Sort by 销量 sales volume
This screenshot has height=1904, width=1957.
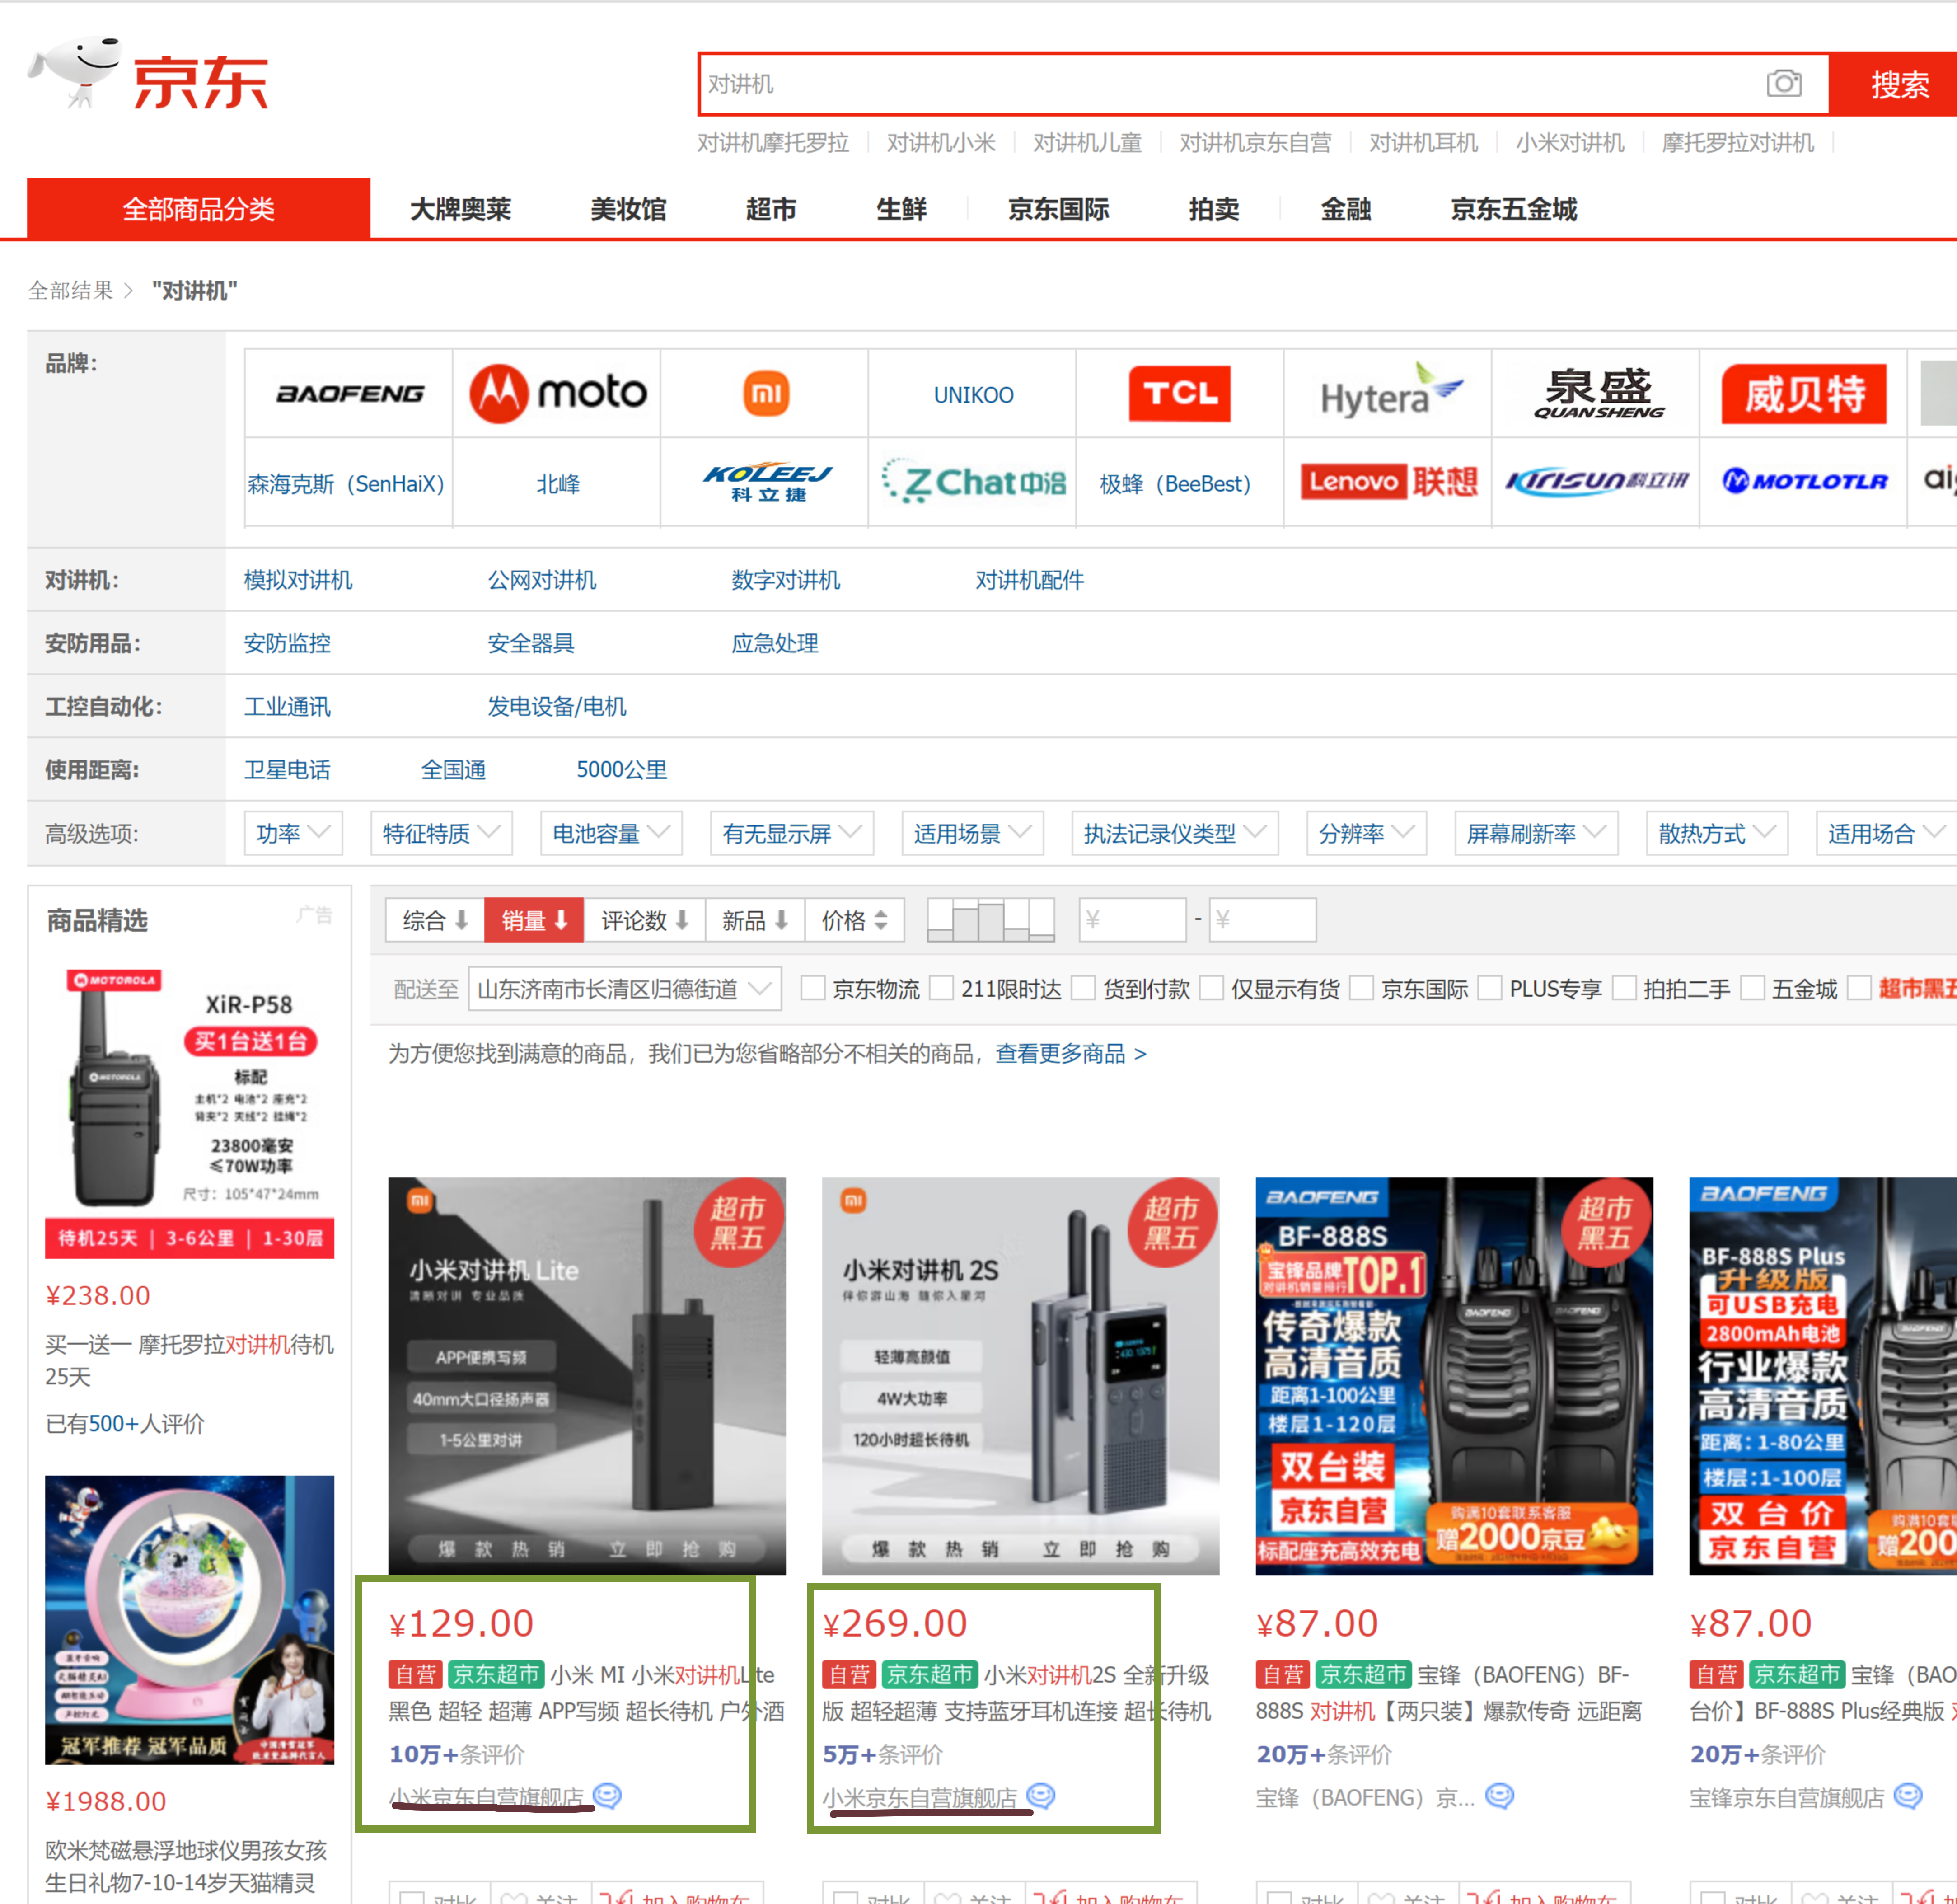(534, 920)
